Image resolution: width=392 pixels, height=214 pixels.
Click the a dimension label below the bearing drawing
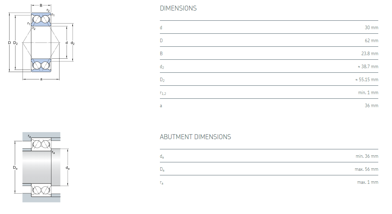click(41, 79)
